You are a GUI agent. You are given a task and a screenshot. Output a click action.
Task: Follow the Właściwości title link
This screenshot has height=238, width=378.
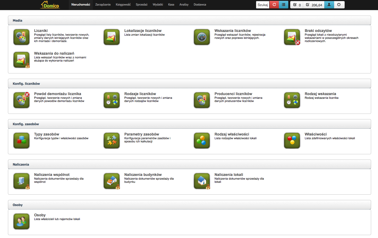316,134
